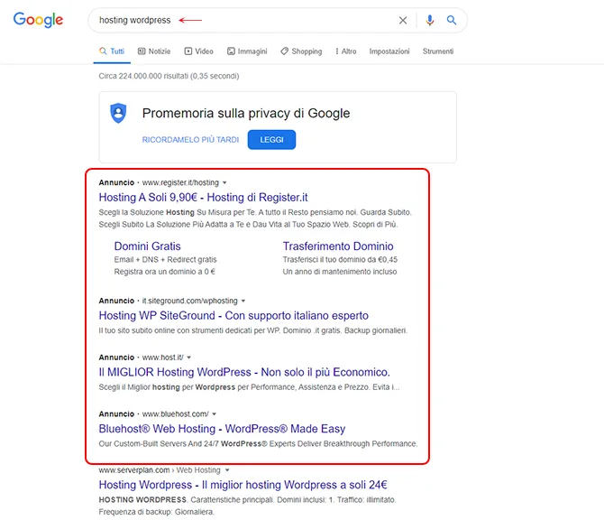Submit search with magnifying glass icon

452,20
